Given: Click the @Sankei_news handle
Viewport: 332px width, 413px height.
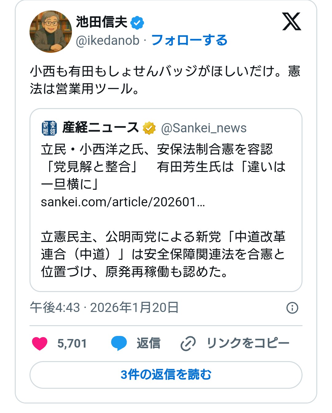Looking at the screenshot, I should click(x=204, y=128).
